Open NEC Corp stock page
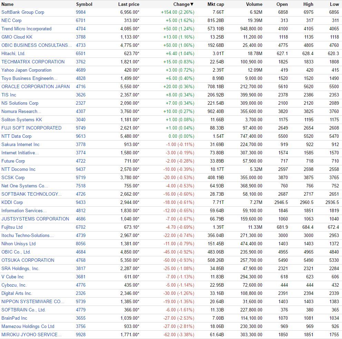The height and width of the screenshot is (339, 342). click(x=11, y=20)
